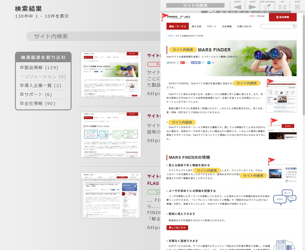Click the preview page vertical scrollbar
The width and height of the screenshot is (305, 250).
tap(304, 65)
